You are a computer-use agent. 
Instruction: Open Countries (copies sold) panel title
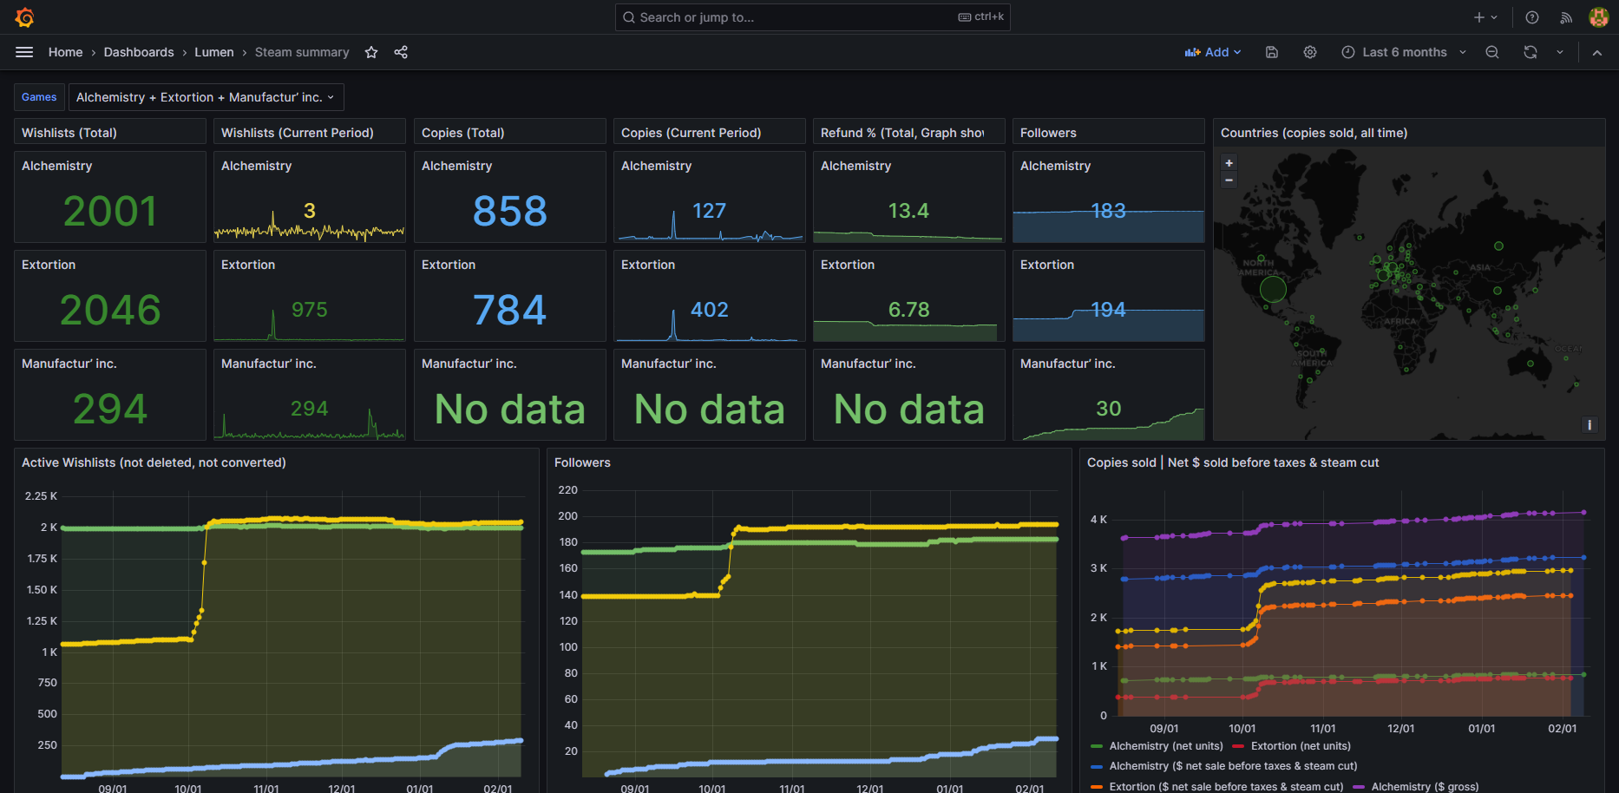(x=1314, y=133)
